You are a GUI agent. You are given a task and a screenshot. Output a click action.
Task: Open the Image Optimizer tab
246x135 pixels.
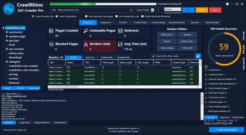pos(42,123)
